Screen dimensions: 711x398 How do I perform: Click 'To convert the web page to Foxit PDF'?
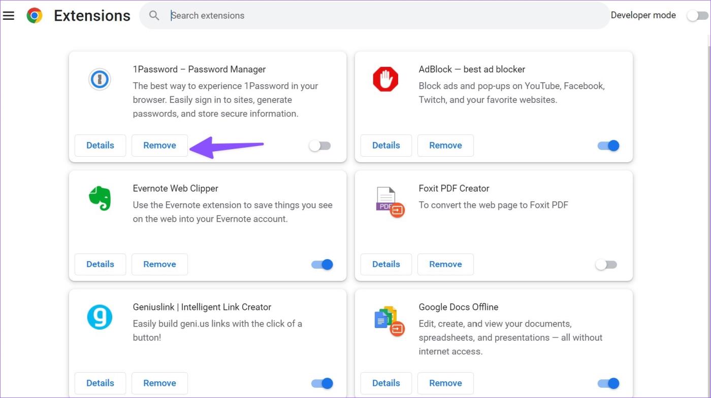[493, 205]
